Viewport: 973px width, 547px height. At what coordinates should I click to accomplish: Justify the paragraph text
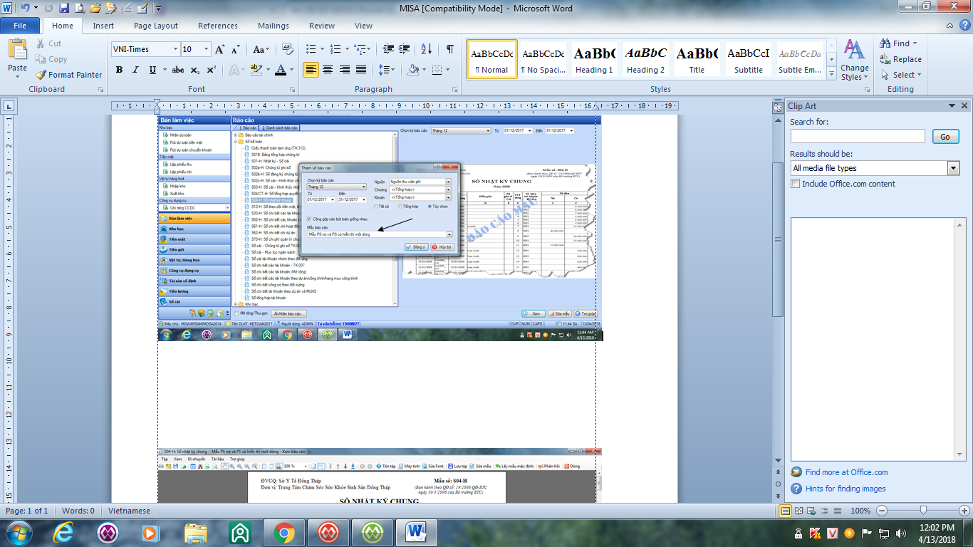click(x=362, y=70)
